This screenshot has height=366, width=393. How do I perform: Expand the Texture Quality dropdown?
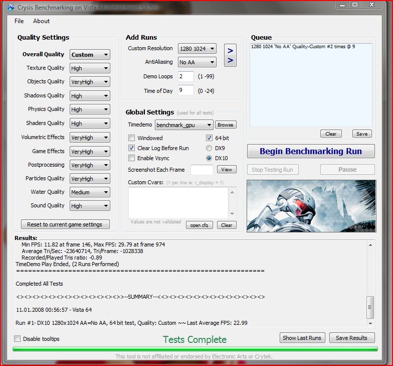click(x=90, y=68)
